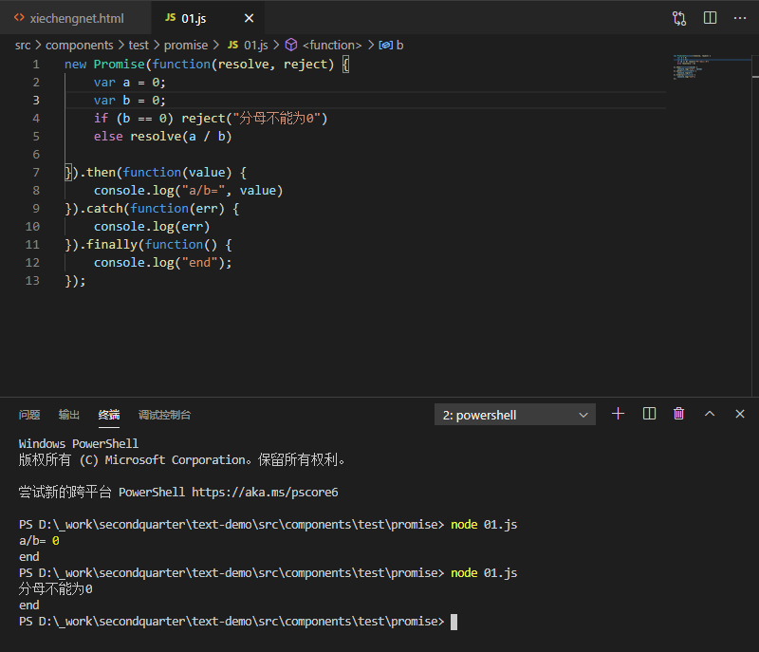The width and height of the screenshot is (759, 652).
Task: Click the b variable breadcrumb symbol
Action: click(x=399, y=45)
